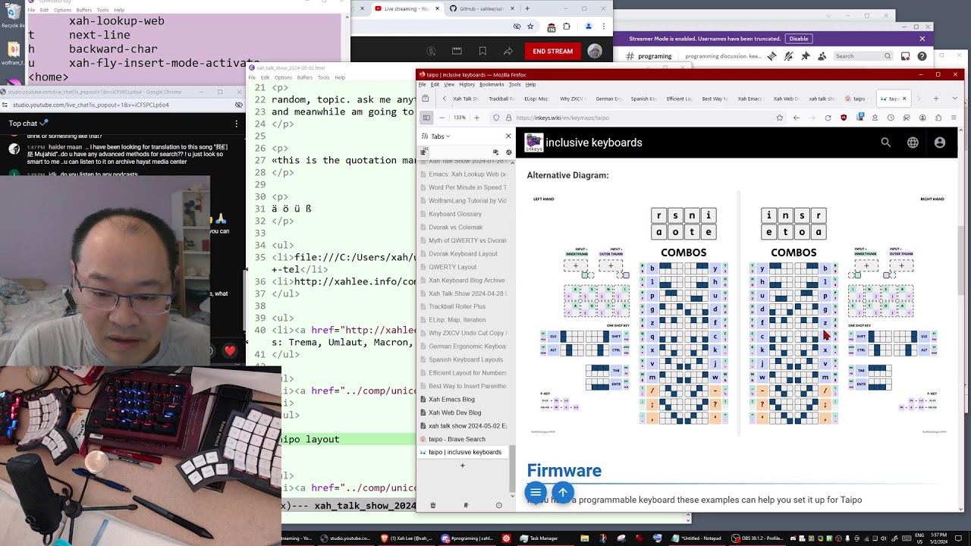Show the Discord member list icon
This screenshot has height=546, width=971.
(822, 56)
